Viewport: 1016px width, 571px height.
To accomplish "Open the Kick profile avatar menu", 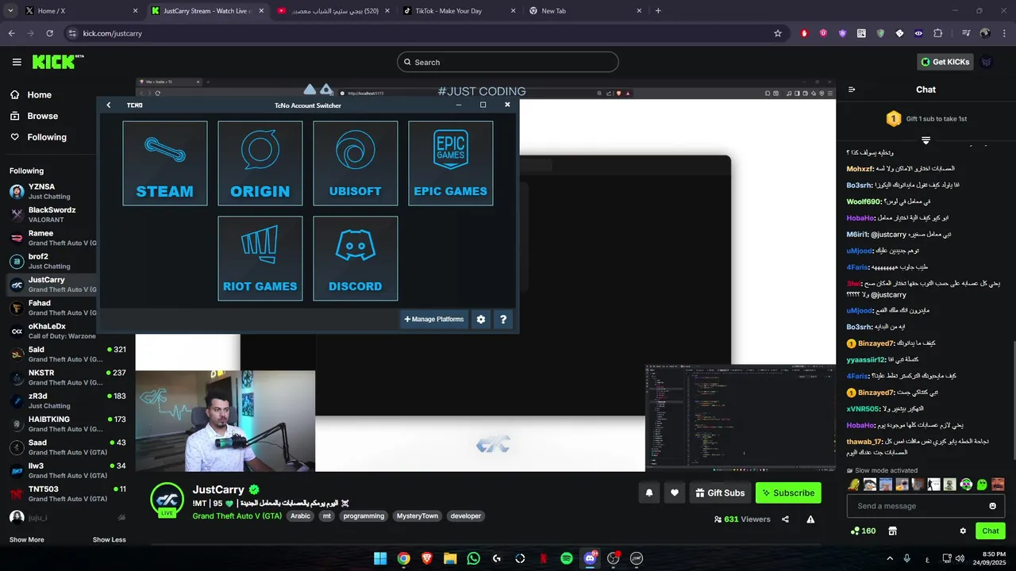I will [x=987, y=62].
